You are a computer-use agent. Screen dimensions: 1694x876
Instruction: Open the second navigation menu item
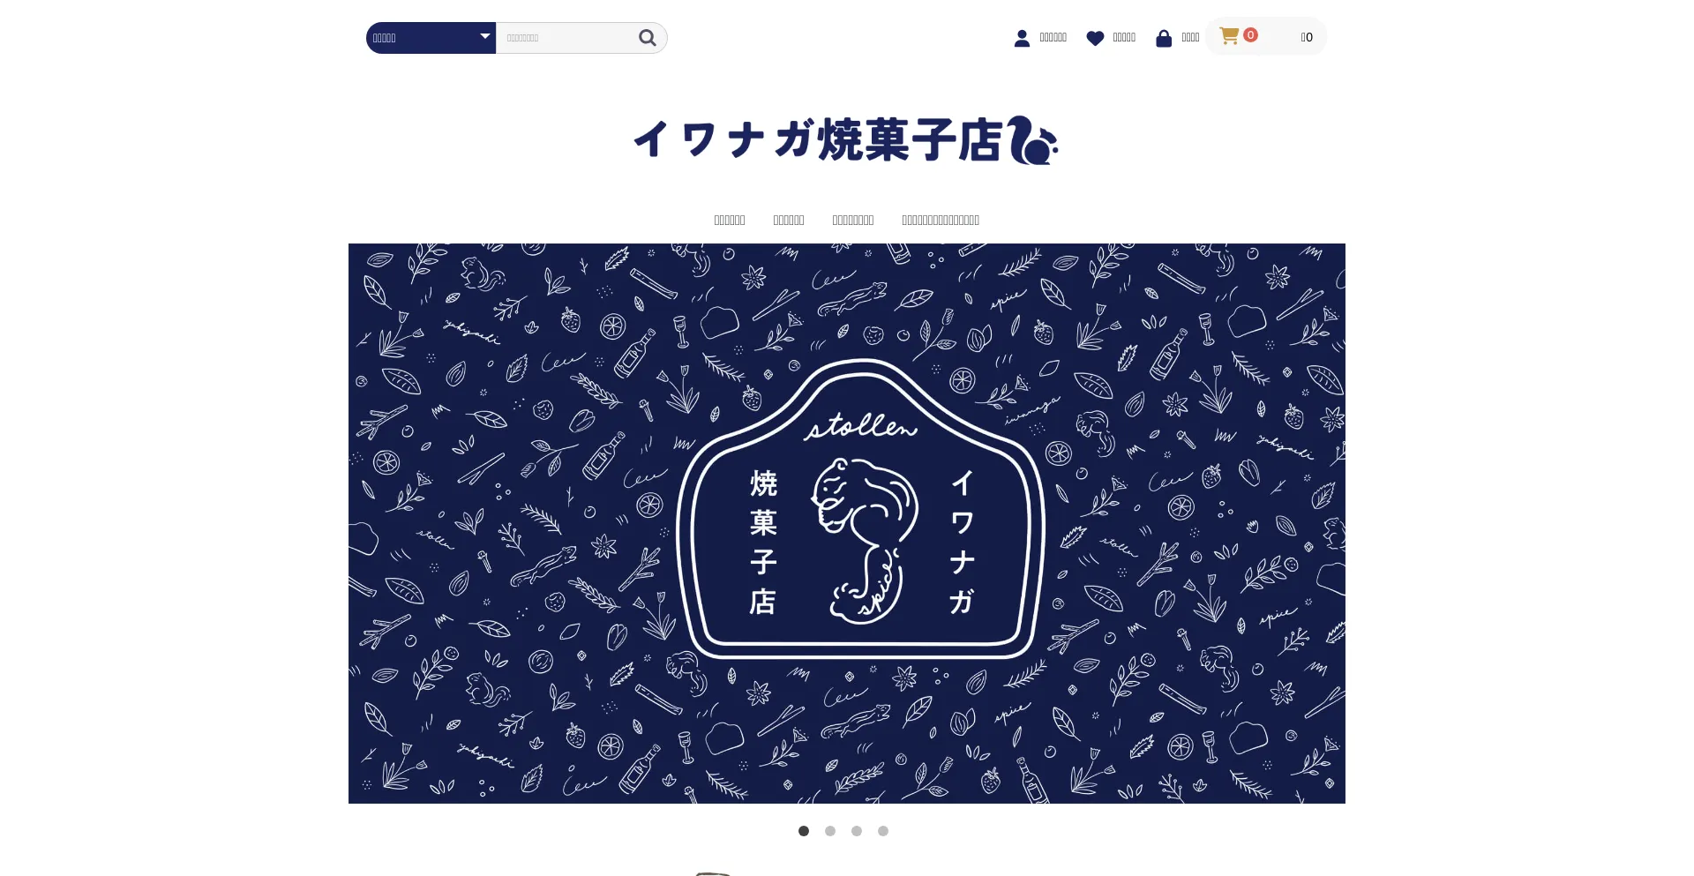tap(789, 221)
